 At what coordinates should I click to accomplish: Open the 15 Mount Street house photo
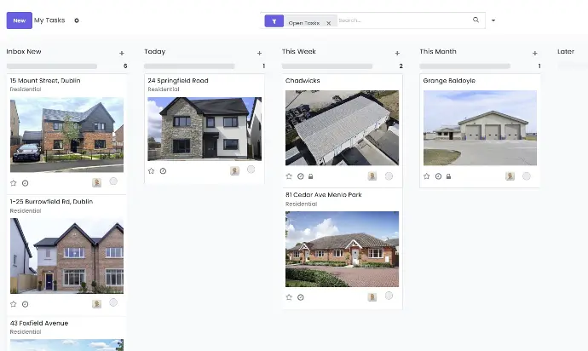point(66,135)
